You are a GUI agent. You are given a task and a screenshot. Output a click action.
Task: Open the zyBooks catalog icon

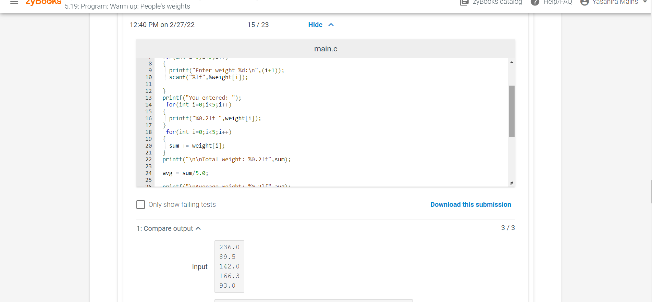[x=464, y=2]
